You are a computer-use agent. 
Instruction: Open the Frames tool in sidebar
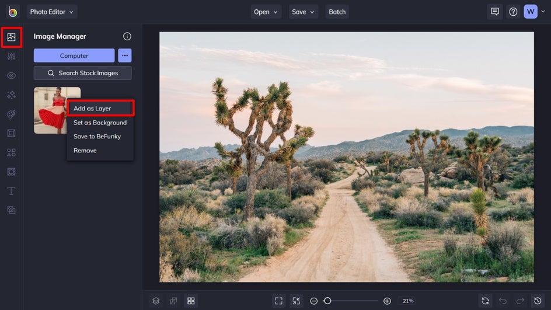pos(11,133)
